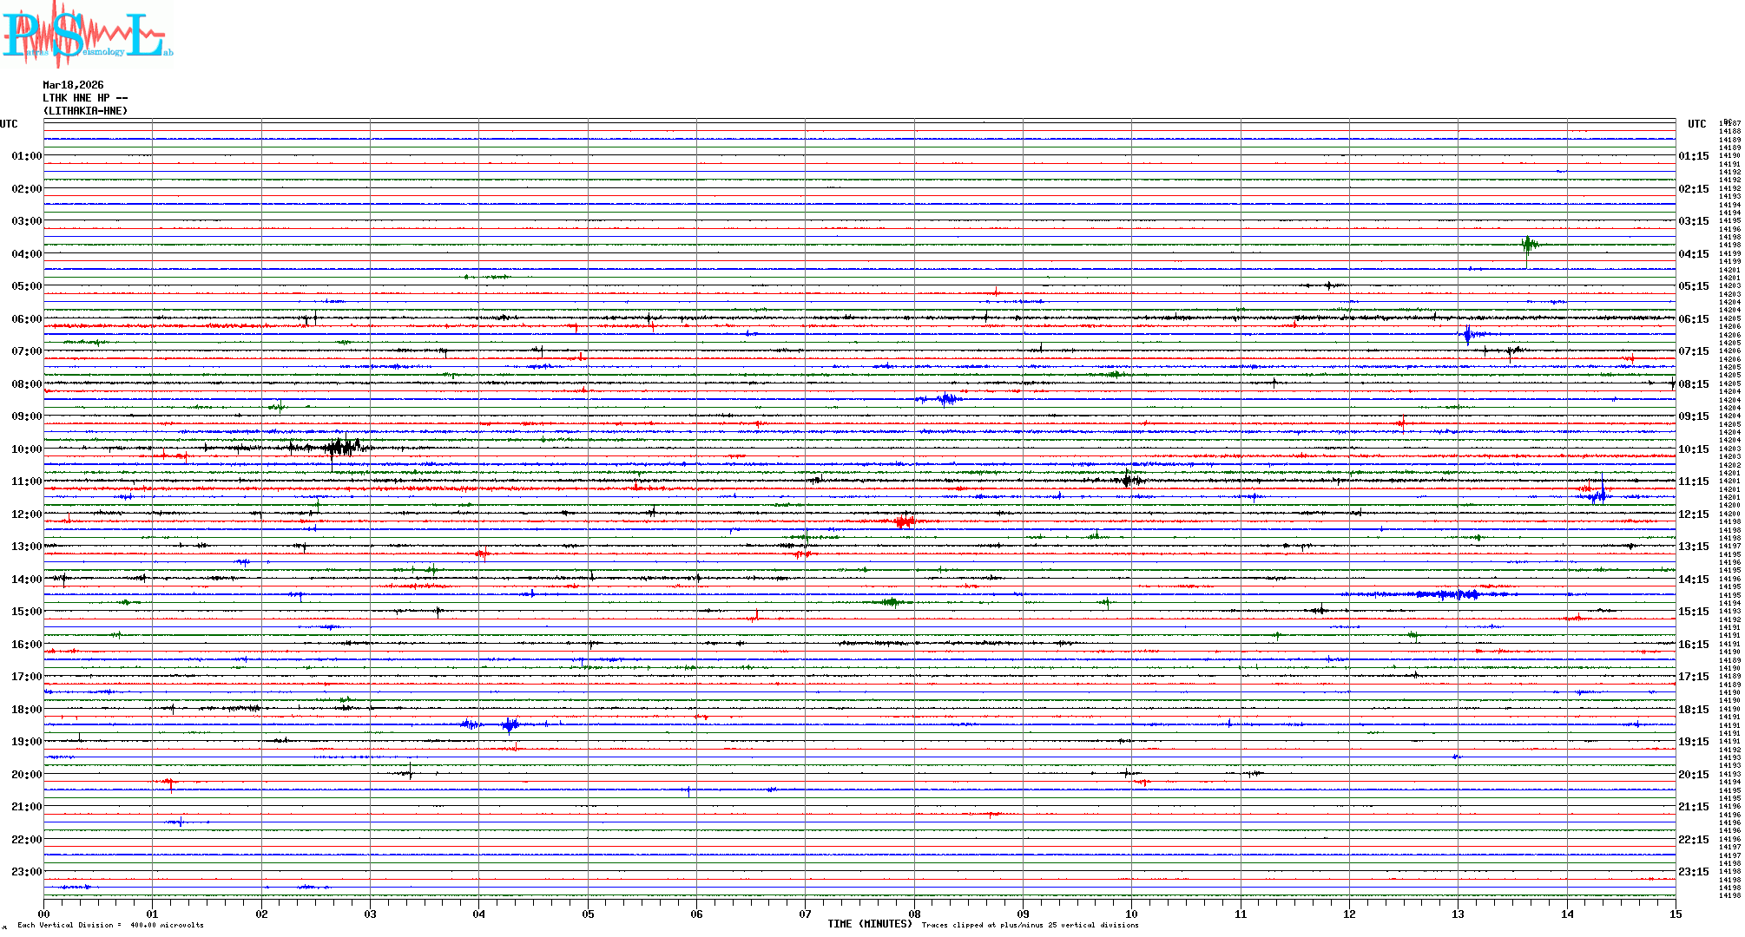Select the 04:00 hour label on left
The image size is (1745, 937).
point(26,254)
